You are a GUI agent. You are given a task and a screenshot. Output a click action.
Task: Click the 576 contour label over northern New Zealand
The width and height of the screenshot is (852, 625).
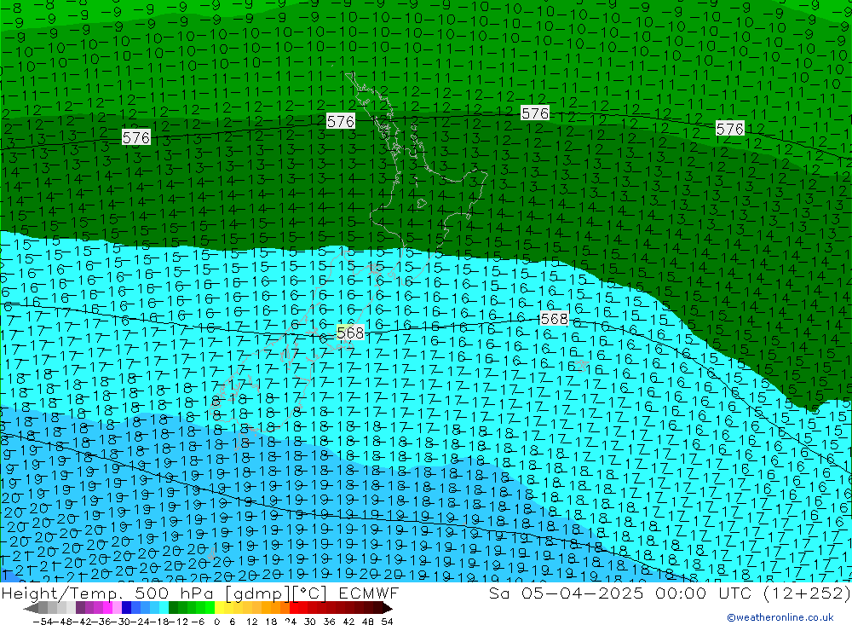[x=341, y=121]
